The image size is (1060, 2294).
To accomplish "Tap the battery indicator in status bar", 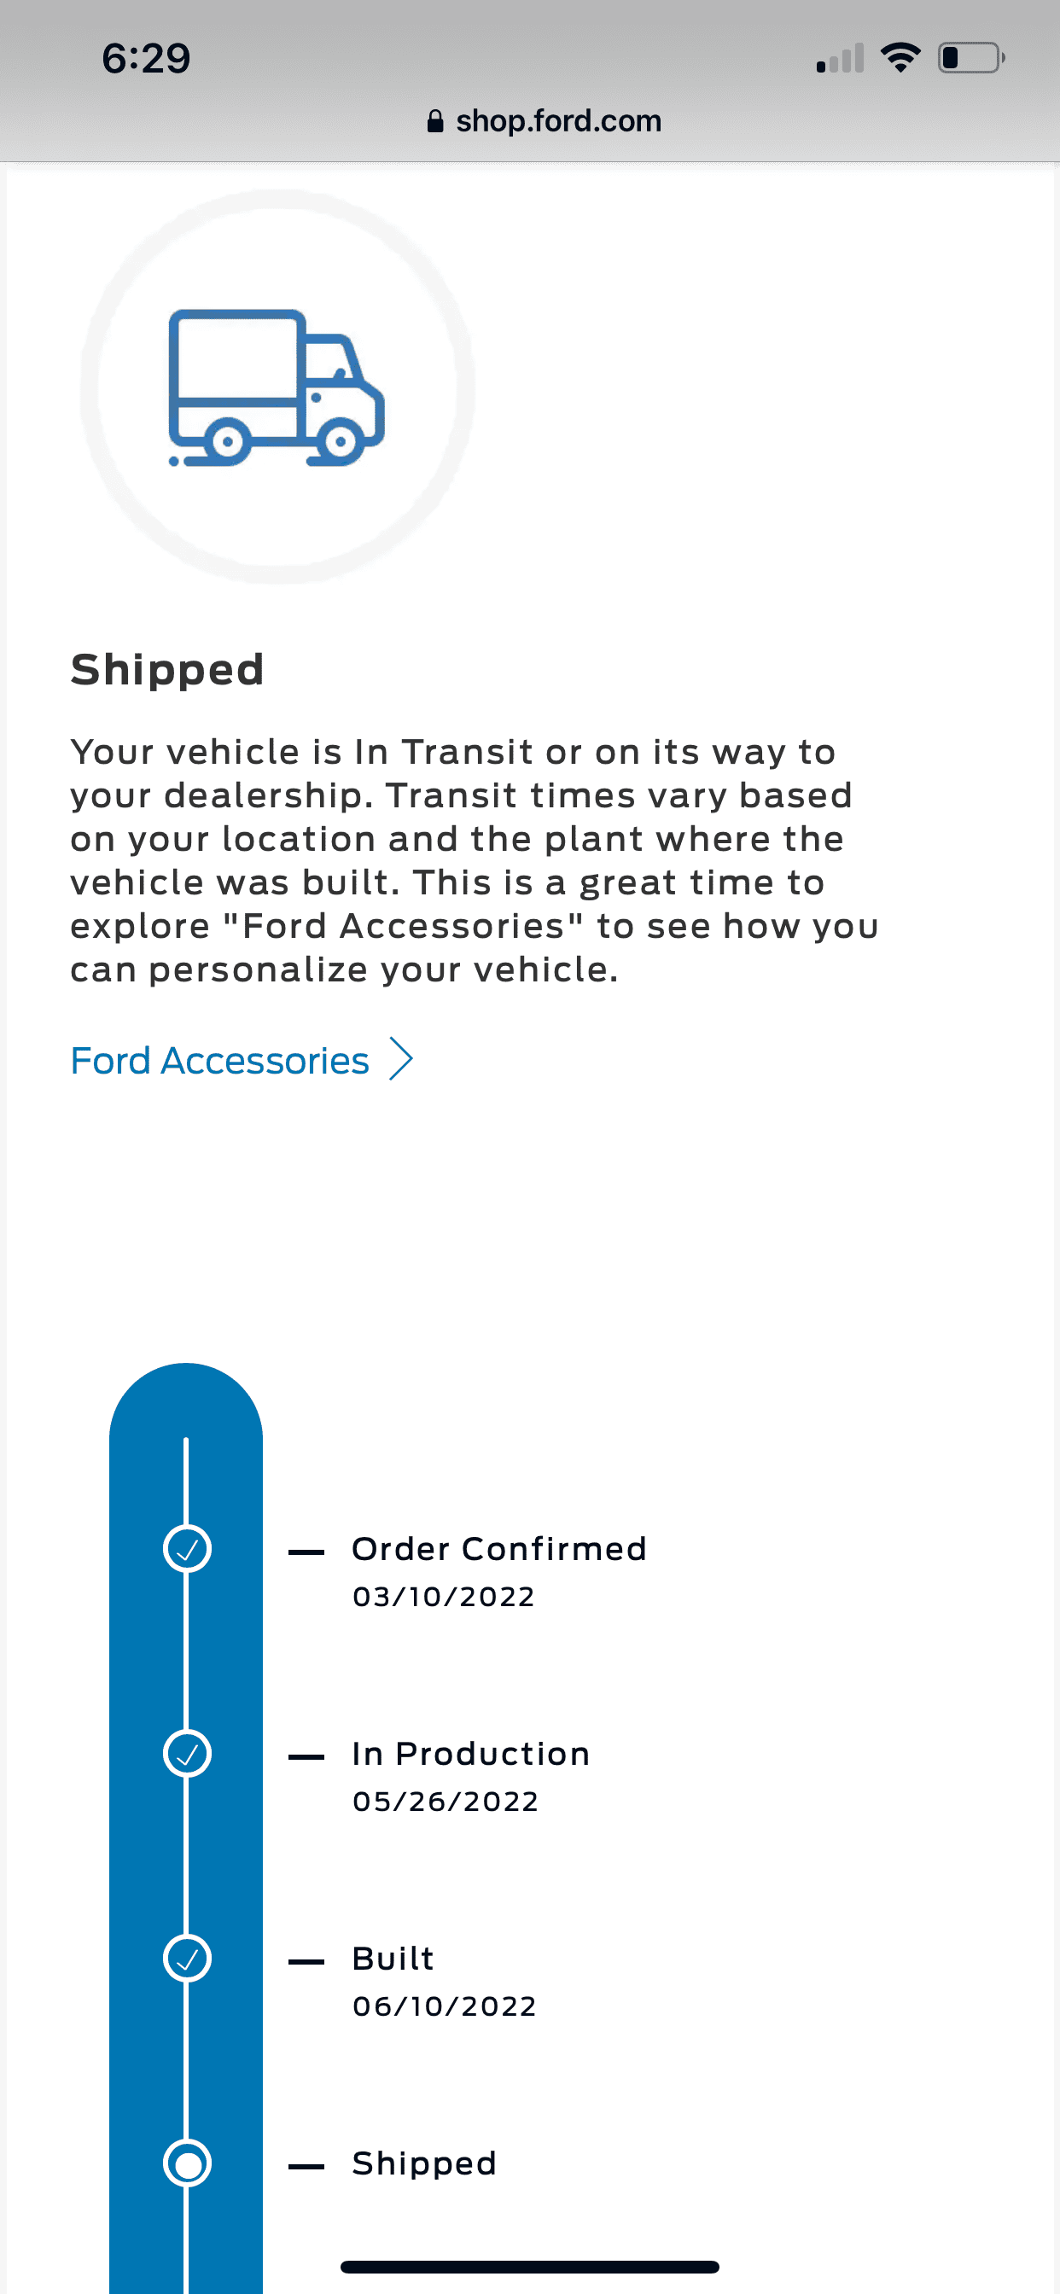I will point(971,58).
